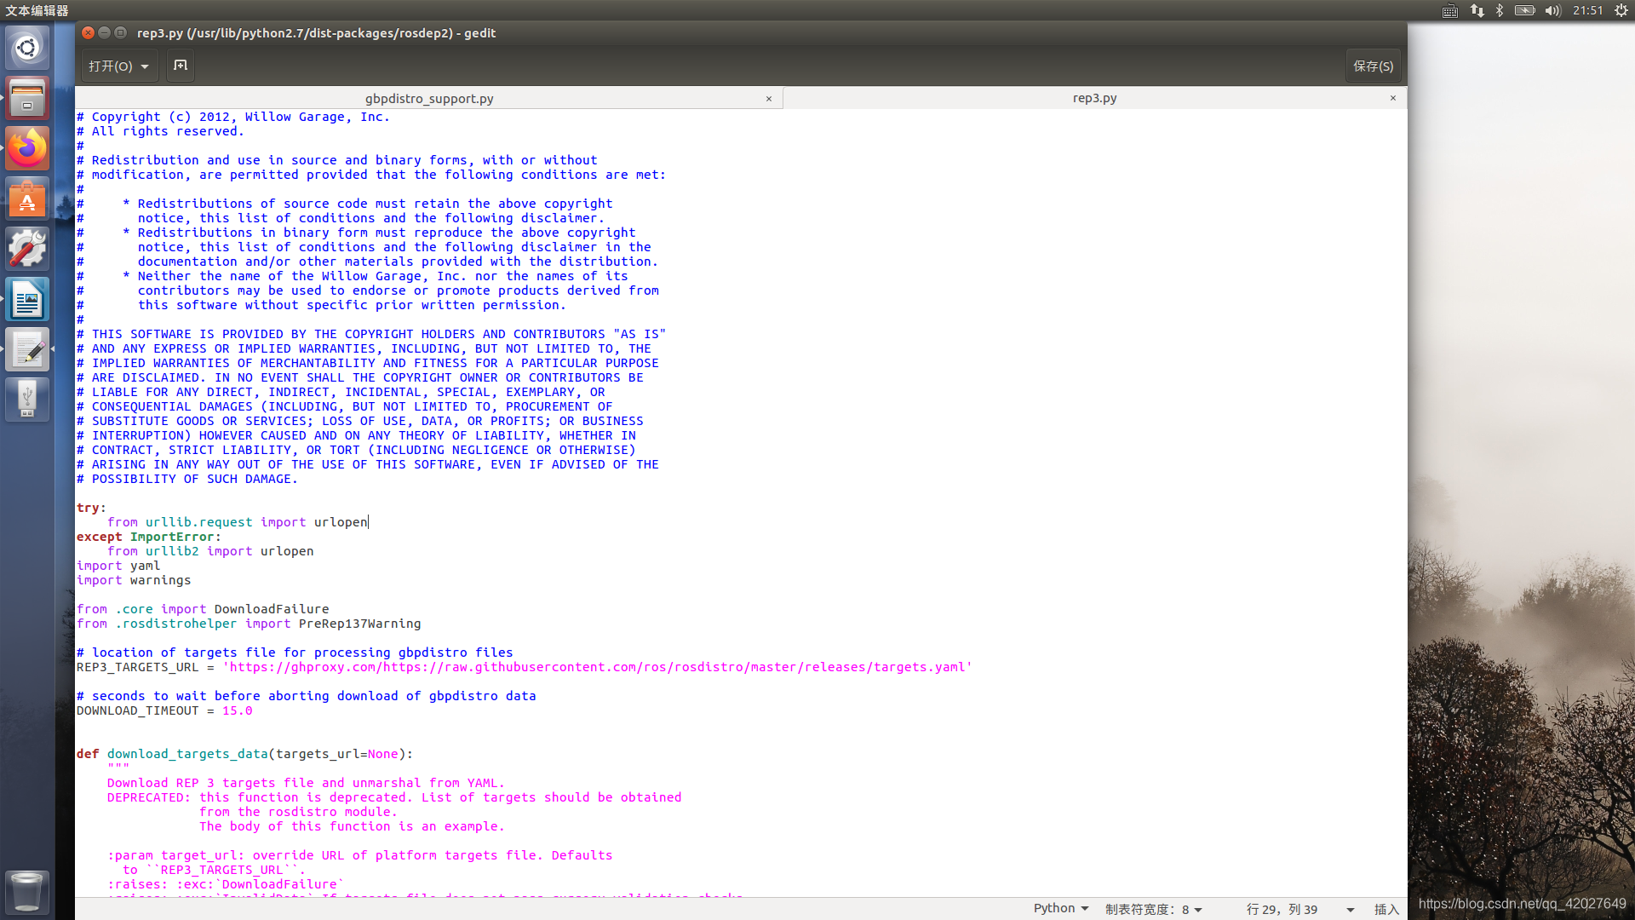
Task: Open the 打开(O) file menu
Action: click(117, 65)
